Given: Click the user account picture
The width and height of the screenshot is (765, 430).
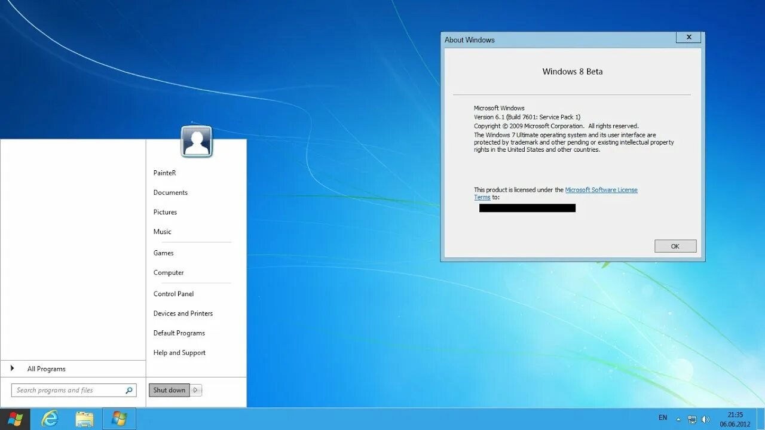Looking at the screenshot, I should [x=197, y=142].
